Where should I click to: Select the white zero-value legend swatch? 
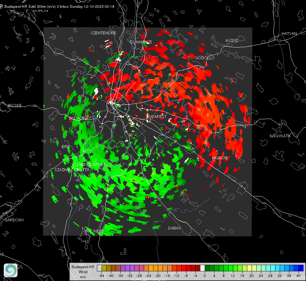203,268
